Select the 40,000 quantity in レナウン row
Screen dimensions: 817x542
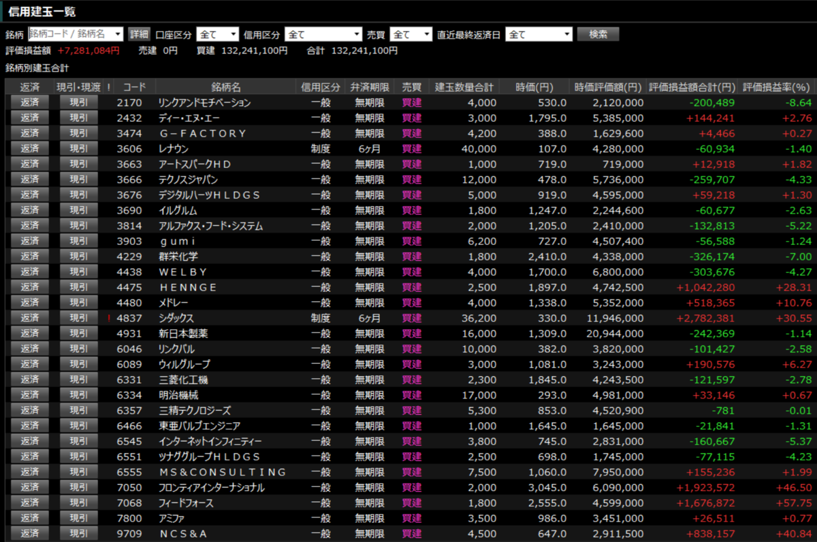click(x=479, y=149)
